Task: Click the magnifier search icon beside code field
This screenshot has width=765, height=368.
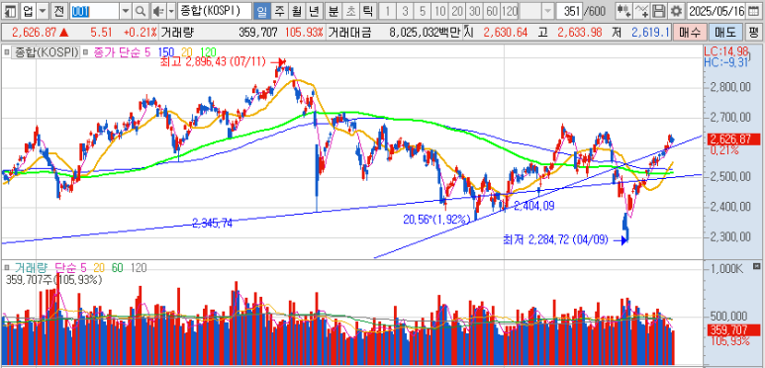Action: [x=140, y=11]
